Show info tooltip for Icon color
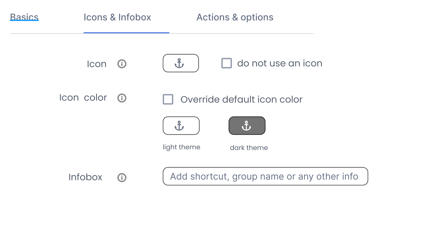This screenshot has height=238, width=426. 122,98
